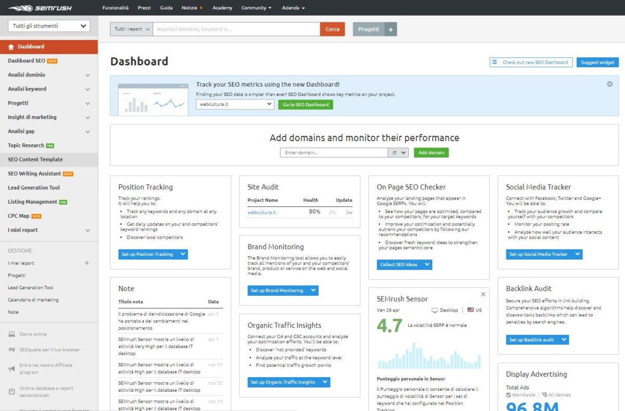Close the SEMrush Sensor widget
This screenshot has width=625, height=411.
[483, 294]
